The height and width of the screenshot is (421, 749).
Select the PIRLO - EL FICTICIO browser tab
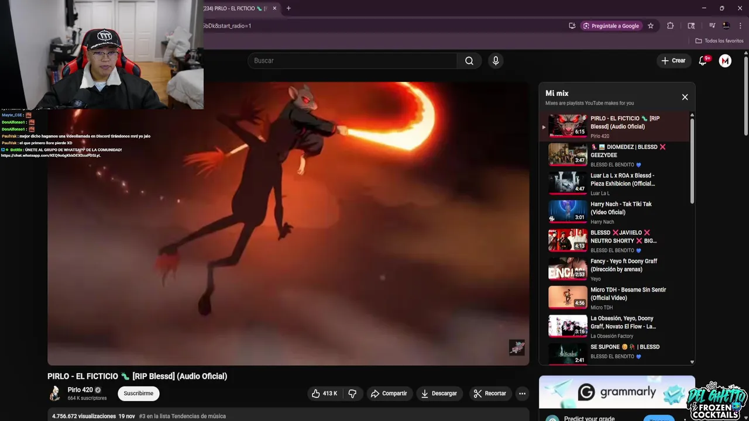(236, 8)
